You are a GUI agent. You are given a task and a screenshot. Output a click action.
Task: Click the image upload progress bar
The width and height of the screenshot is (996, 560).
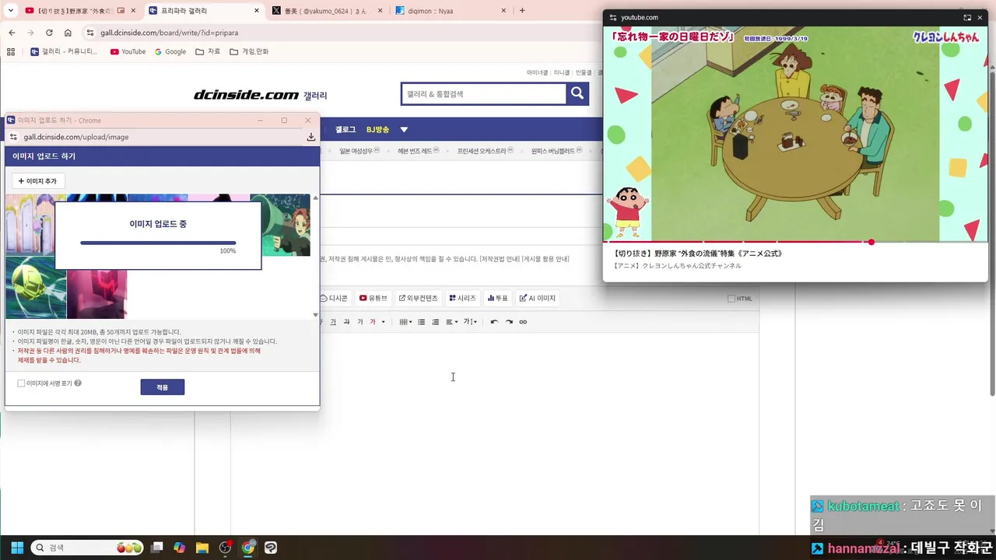[158, 243]
